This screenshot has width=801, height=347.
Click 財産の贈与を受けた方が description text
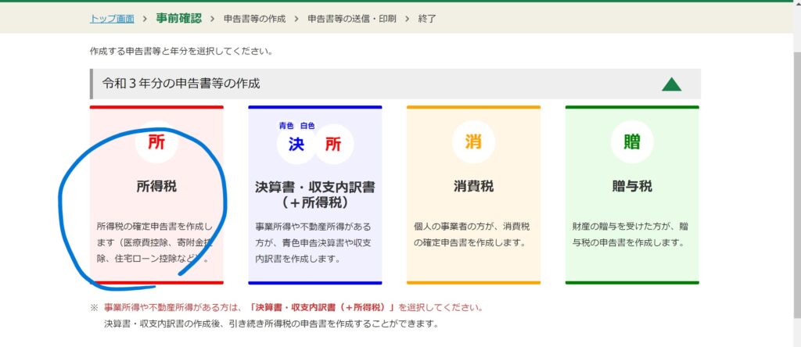point(630,234)
